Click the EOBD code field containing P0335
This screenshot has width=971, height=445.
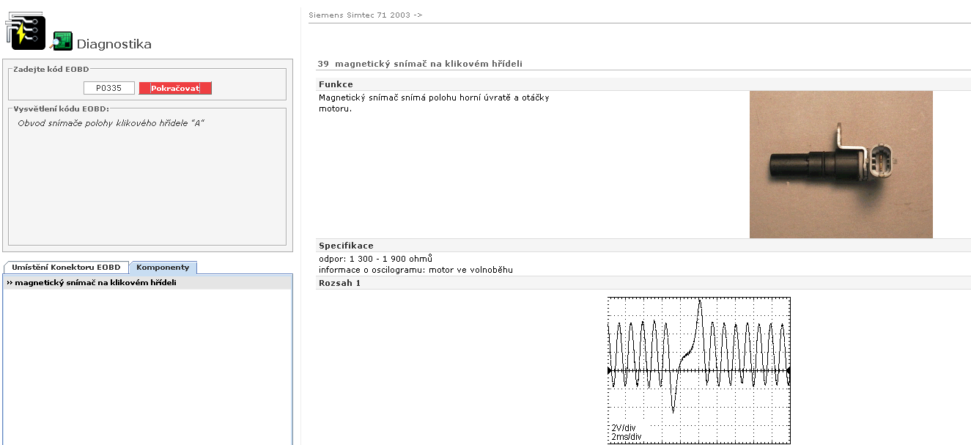tap(108, 88)
